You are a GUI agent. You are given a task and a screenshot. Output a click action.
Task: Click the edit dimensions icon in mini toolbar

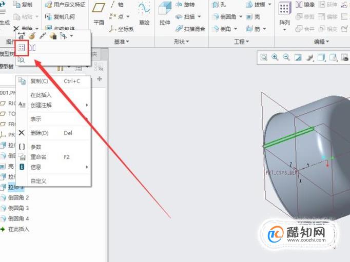pyautogui.click(x=22, y=36)
